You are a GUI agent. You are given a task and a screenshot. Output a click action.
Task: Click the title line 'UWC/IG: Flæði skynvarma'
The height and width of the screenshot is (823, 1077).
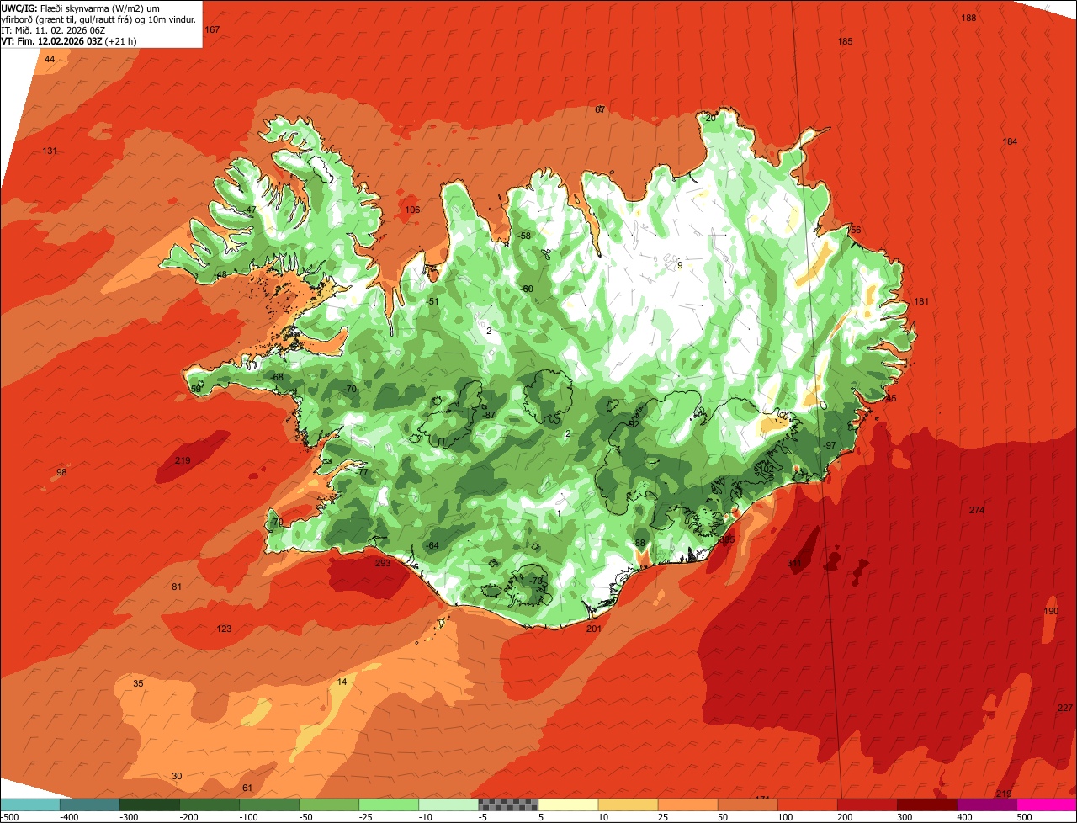pos(56,8)
